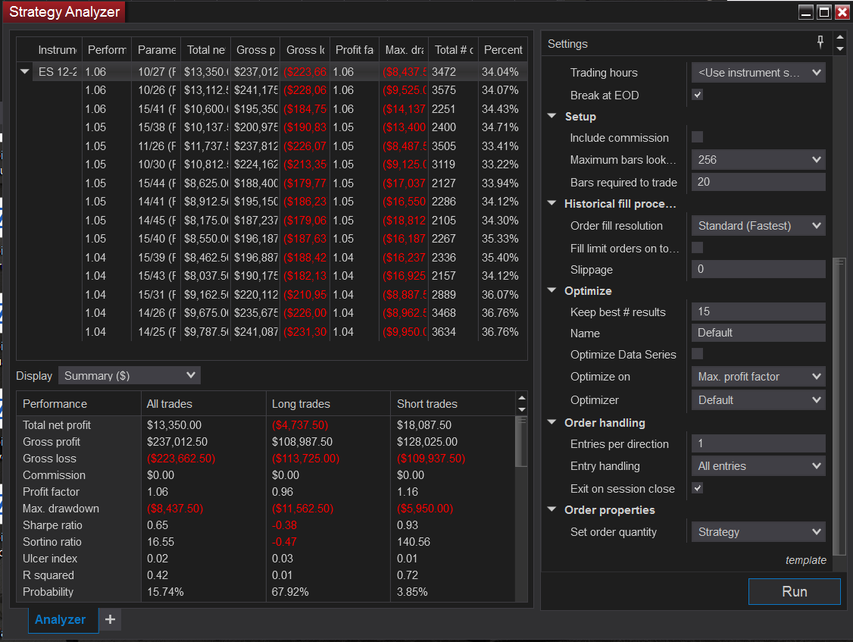Edit the Keep best # results field

click(758, 312)
